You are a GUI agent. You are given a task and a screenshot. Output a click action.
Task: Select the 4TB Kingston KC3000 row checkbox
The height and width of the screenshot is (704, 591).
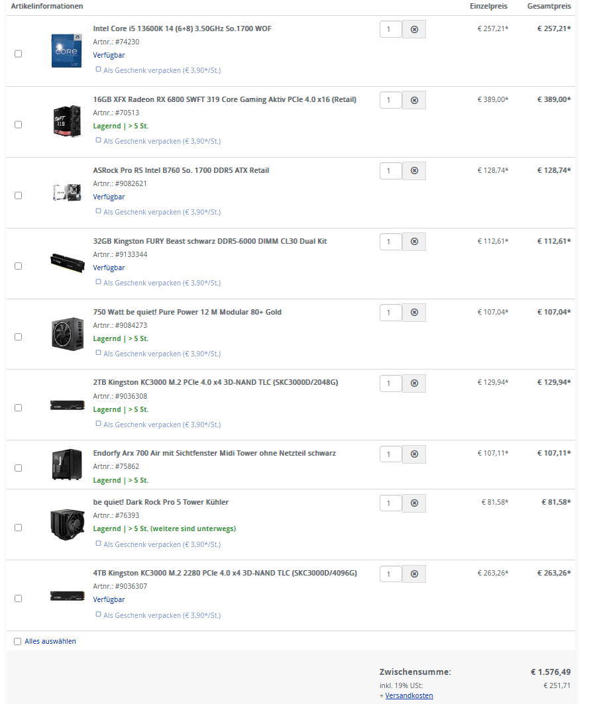click(19, 599)
